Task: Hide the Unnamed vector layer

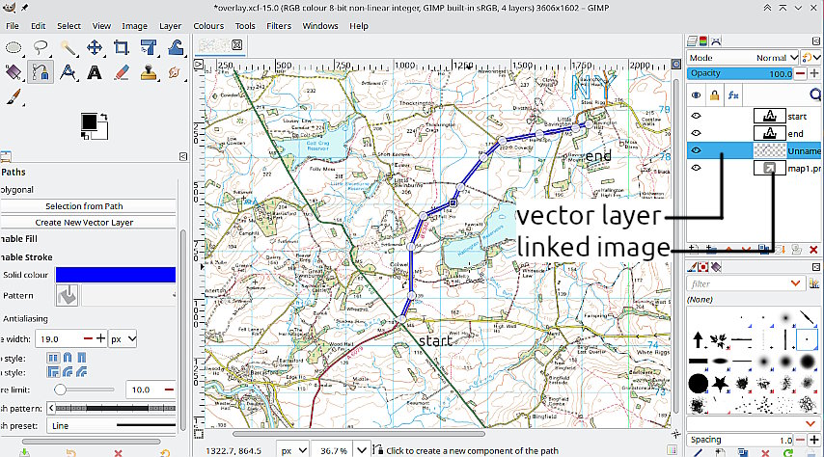Action: (x=697, y=150)
